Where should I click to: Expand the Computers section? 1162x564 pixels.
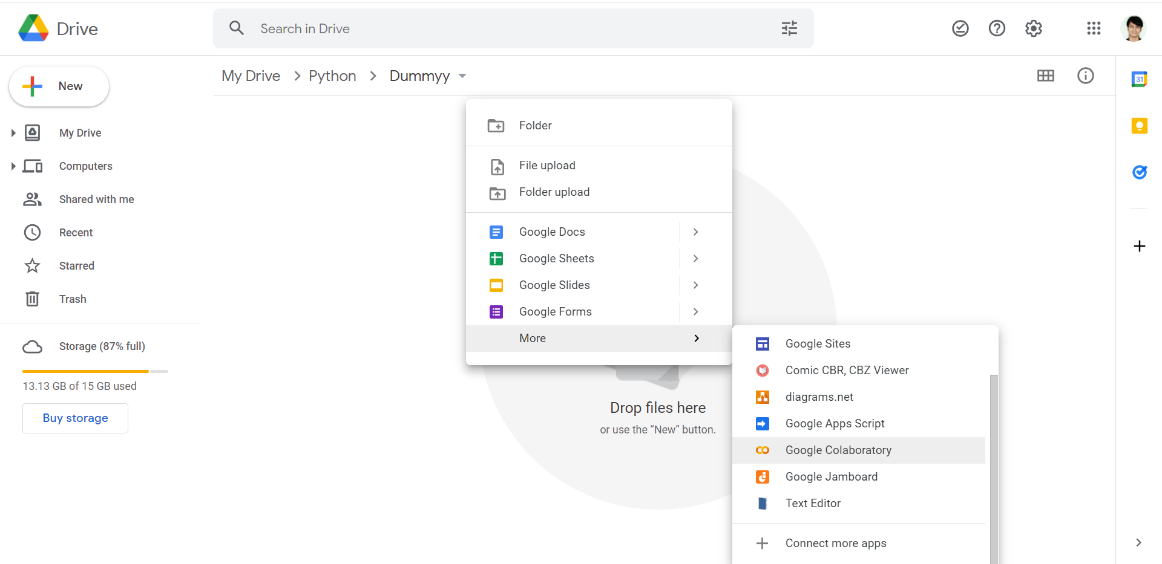pyautogui.click(x=13, y=166)
